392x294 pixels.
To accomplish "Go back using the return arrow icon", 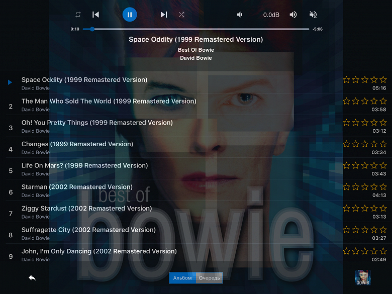I will click(x=32, y=278).
